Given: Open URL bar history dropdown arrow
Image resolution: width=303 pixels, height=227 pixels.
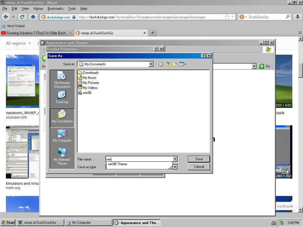Looking at the screenshot, I should point(233,17).
